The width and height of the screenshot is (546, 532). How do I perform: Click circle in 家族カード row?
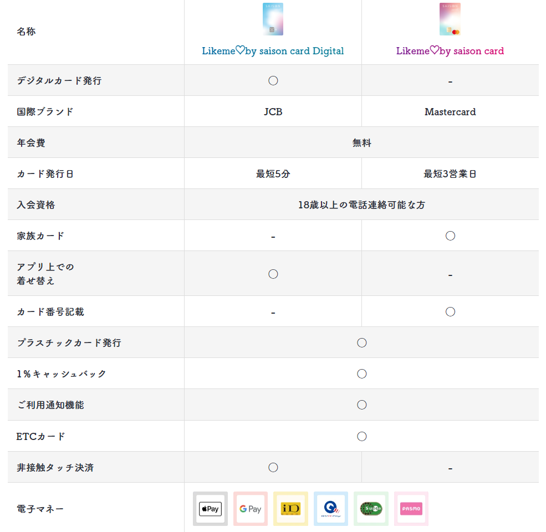pos(450,236)
